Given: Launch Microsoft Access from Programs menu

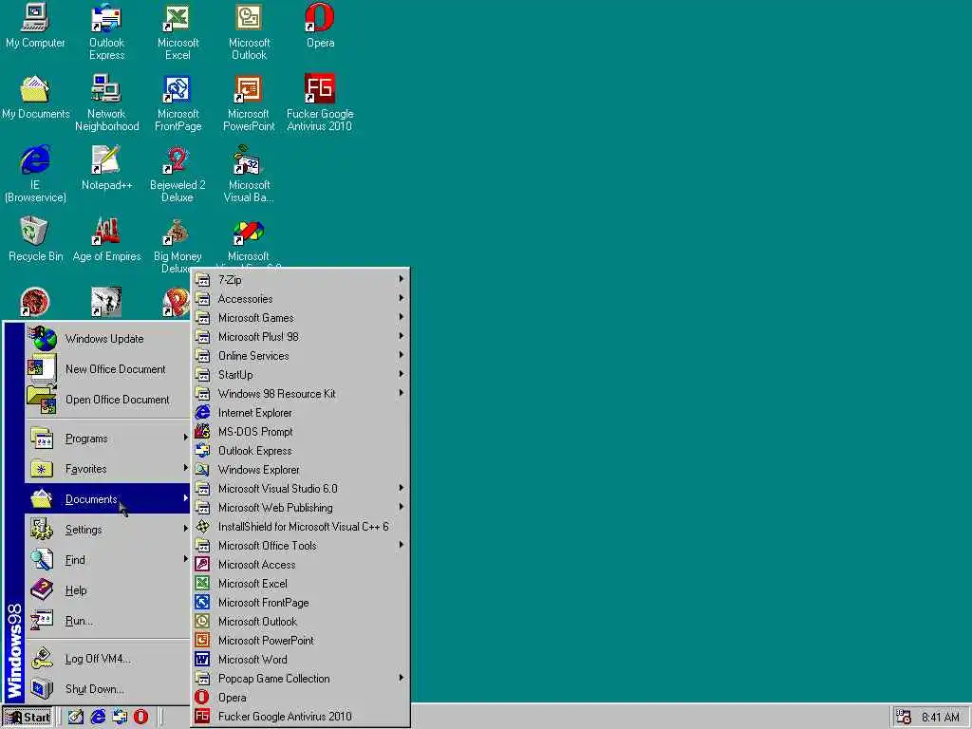Looking at the screenshot, I should click(x=301, y=564).
